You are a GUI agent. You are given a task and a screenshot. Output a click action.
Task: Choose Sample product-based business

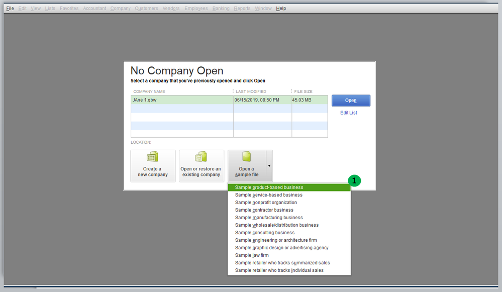point(289,187)
